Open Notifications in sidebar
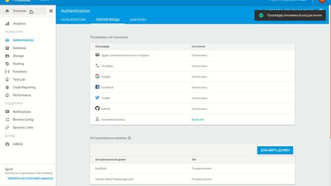Image resolution: width=331 pixels, height=186 pixels. pos(22,112)
